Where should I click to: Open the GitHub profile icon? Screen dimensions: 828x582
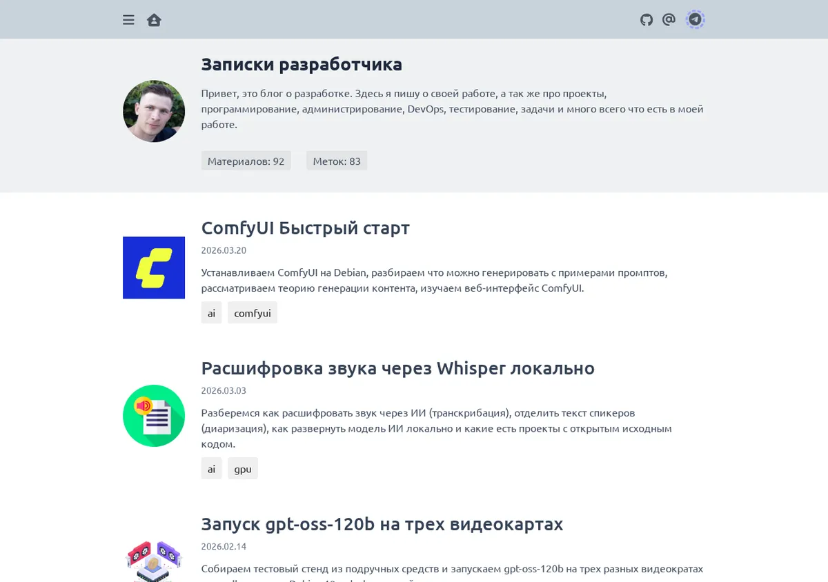click(x=647, y=20)
